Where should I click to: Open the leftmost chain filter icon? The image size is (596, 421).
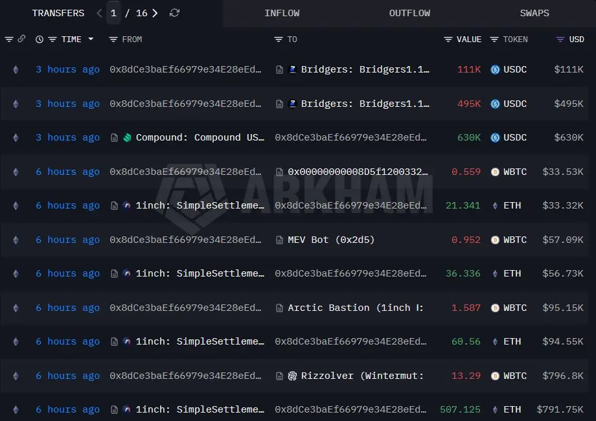[8, 39]
